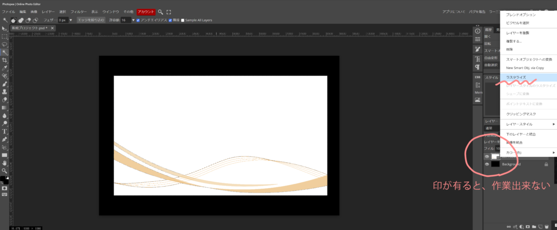
Task: Open the フィルター menu
Action: [78, 11]
